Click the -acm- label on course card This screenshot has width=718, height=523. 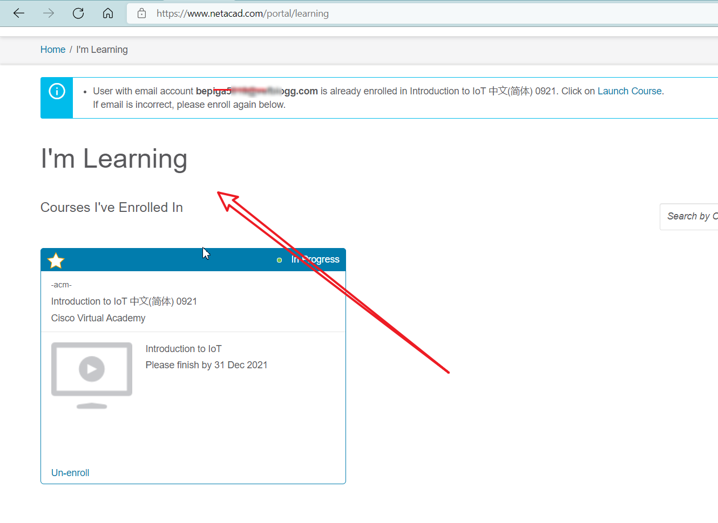(62, 285)
